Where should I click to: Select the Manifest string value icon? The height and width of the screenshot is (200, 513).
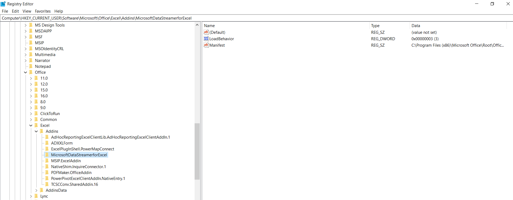coord(206,45)
